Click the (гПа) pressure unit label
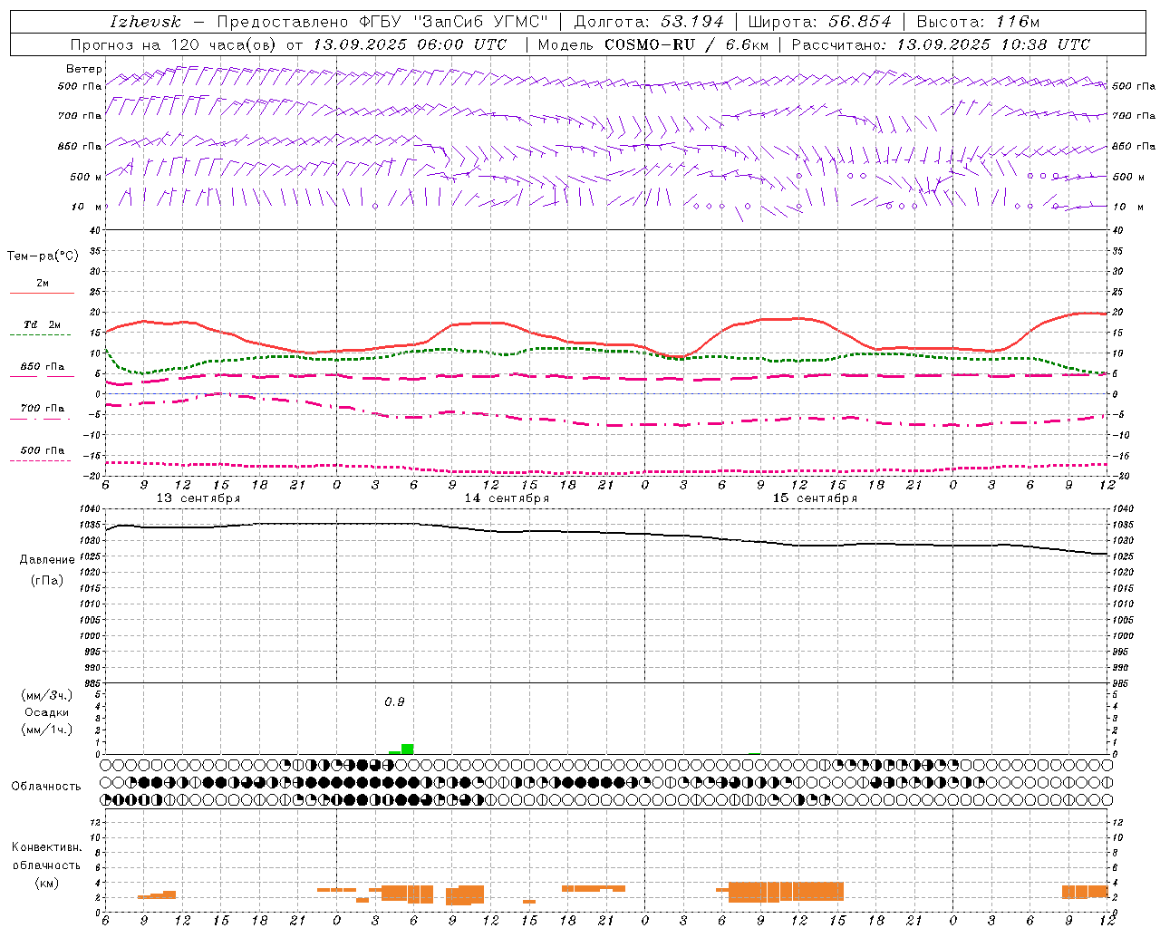This screenshot has width=1160, height=928. 47,580
